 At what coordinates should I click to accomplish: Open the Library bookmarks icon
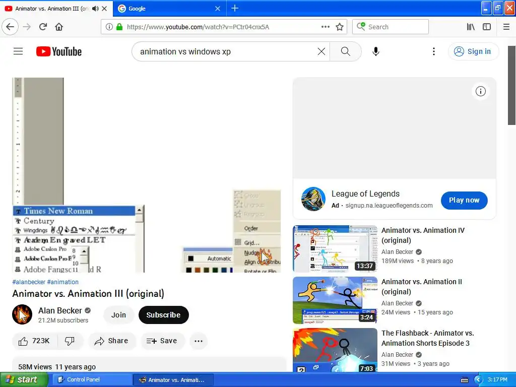pyautogui.click(x=471, y=27)
